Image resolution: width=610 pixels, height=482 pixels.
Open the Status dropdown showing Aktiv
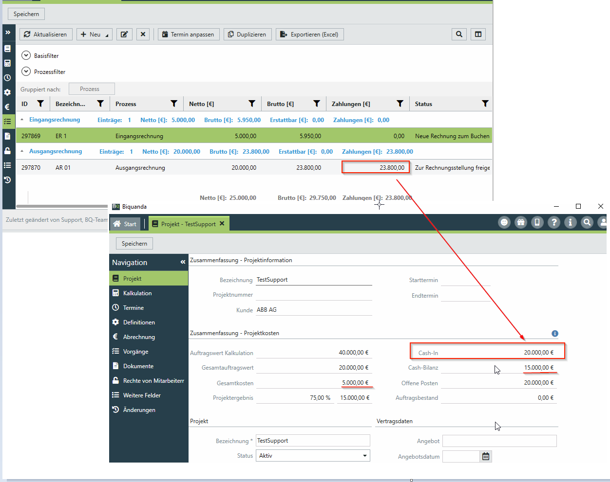point(364,456)
